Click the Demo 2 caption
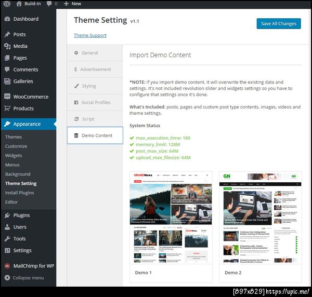The image size is (312, 297). [233, 273]
